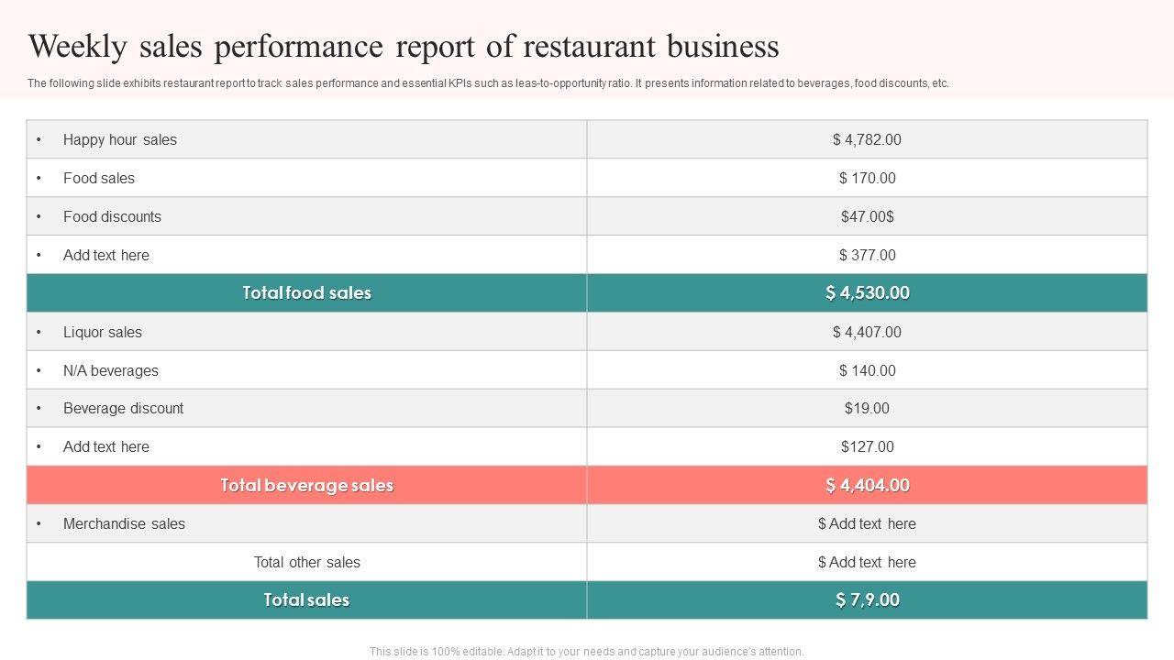Image resolution: width=1174 pixels, height=660 pixels.
Task: Click the $ 4,404.00 beverage total
Action: [867, 486]
